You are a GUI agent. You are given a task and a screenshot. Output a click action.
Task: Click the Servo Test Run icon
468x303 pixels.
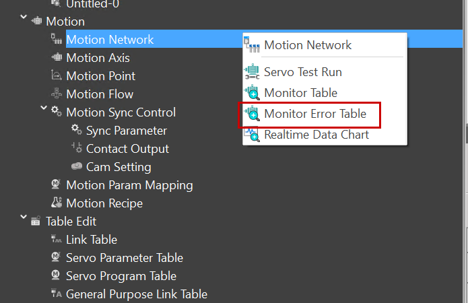[x=252, y=72]
